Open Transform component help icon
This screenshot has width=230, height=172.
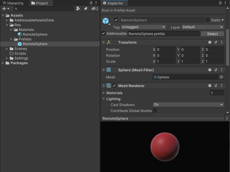[x=210, y=42]
